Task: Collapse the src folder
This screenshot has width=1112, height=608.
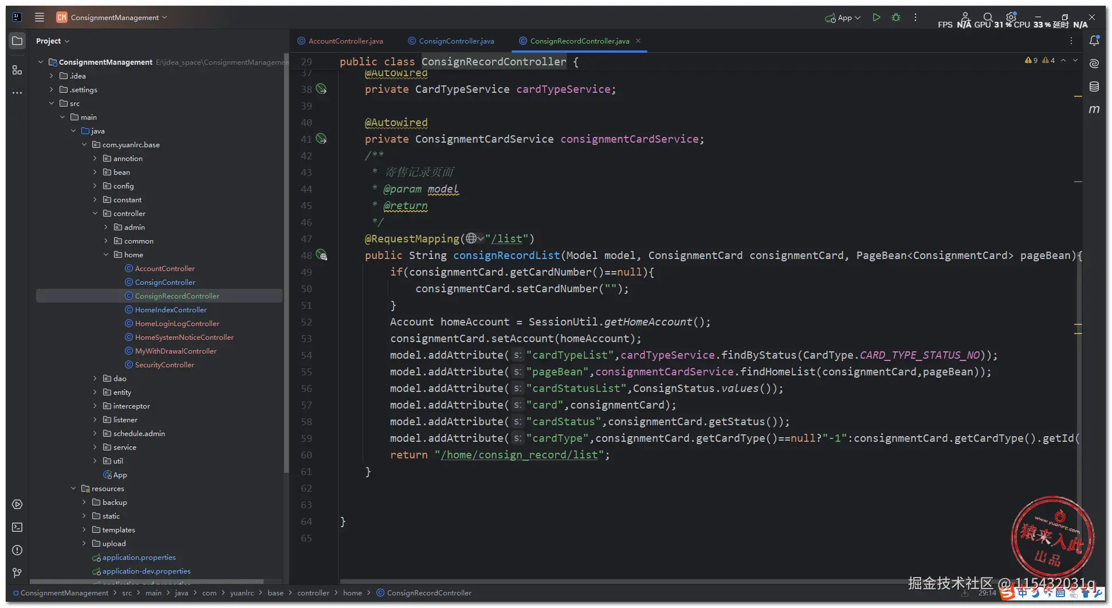Action: coord(52,103)
